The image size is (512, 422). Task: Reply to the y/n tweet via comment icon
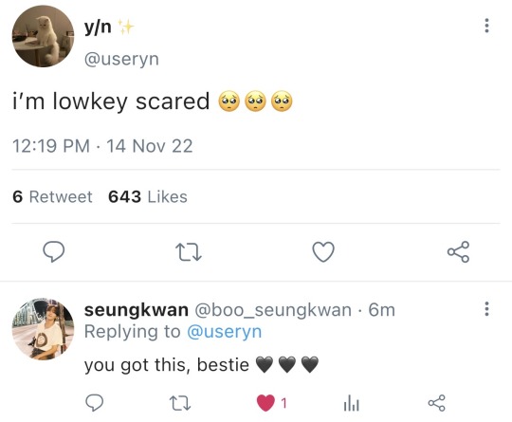pos(54,251)
